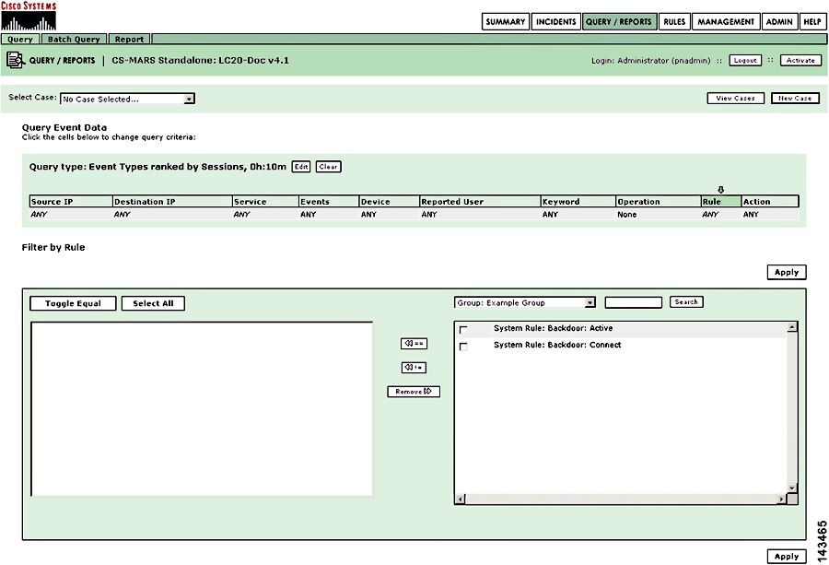Click the rule list scroll up arrow
The image size is (829, 565).
click(x=792, y=327)
